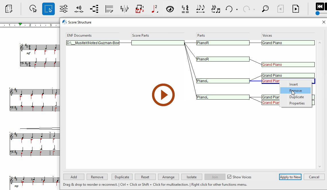Image resolution: width=327 pixels, height=190 pixels.
Task: Toggle the eye visibility icon
Action: coord(170,9)
